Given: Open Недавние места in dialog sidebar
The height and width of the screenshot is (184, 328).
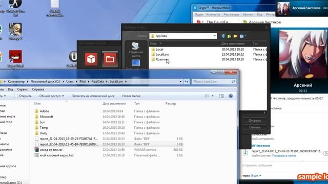Looking at the screenshot, I should 136,50.
